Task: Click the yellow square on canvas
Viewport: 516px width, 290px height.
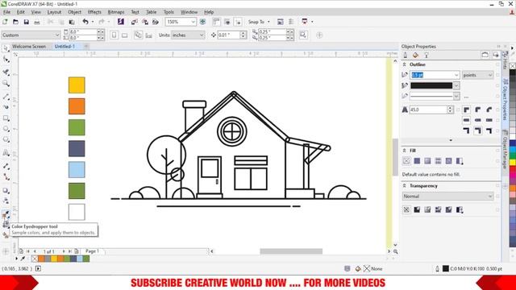Action: pos(77,85)
